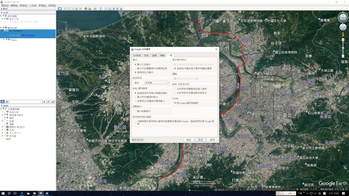The image size is (349, 196).
Task: Click the places search input field
Action: [26, 102]
